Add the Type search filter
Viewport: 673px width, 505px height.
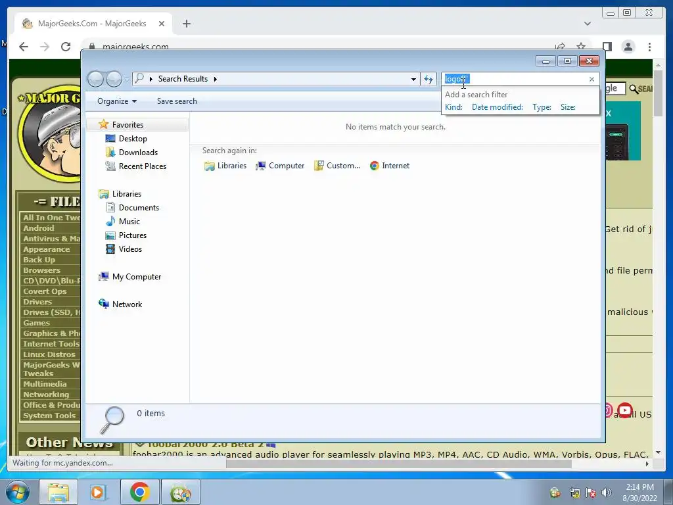(x=542, y=107)
